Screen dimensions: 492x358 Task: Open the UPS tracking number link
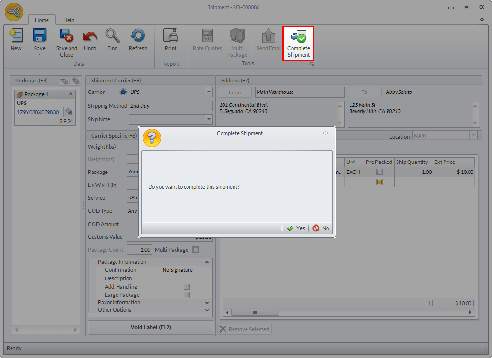pos(39,112)
